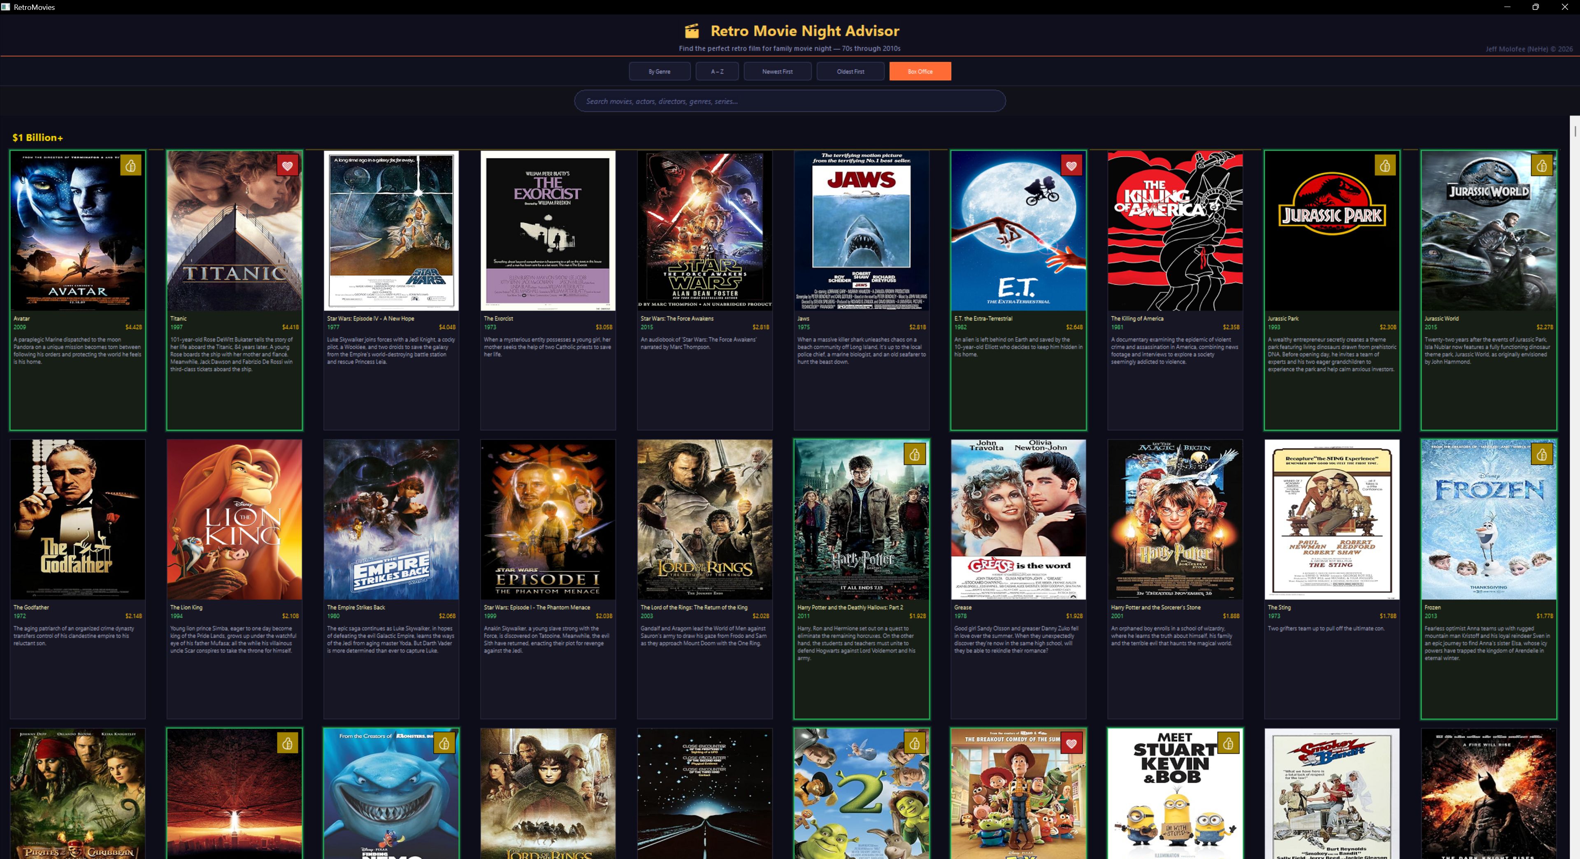Click thumbs-up badge on Finding Nemo poster
This screenshot has height=859, width=1580.
444,743
